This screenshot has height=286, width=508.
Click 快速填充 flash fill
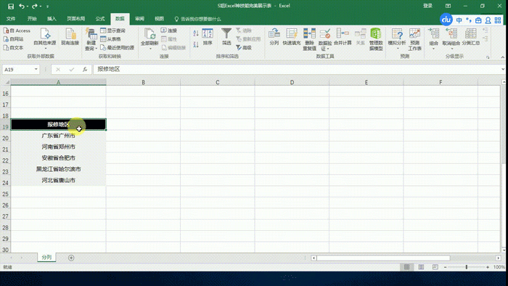(292, 36)
